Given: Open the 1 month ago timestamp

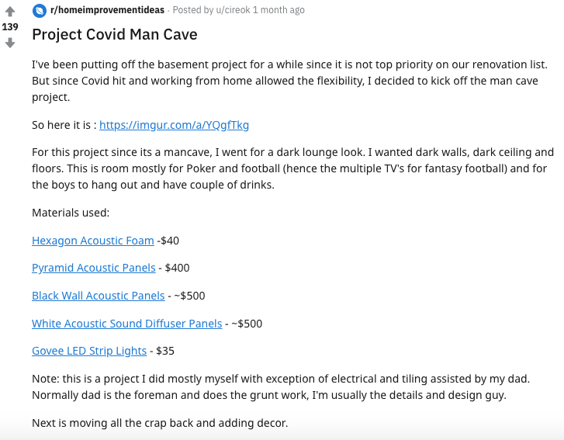Looking at the screenshot, I should (x=279, y=10).
